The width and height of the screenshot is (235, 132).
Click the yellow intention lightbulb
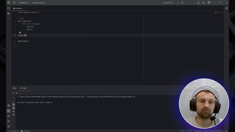[20, 33]
